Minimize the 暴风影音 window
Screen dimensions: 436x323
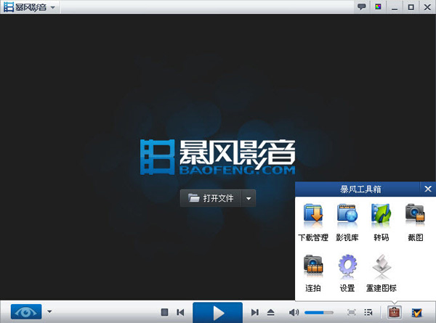pyautogui.click(x=395, y=7)
